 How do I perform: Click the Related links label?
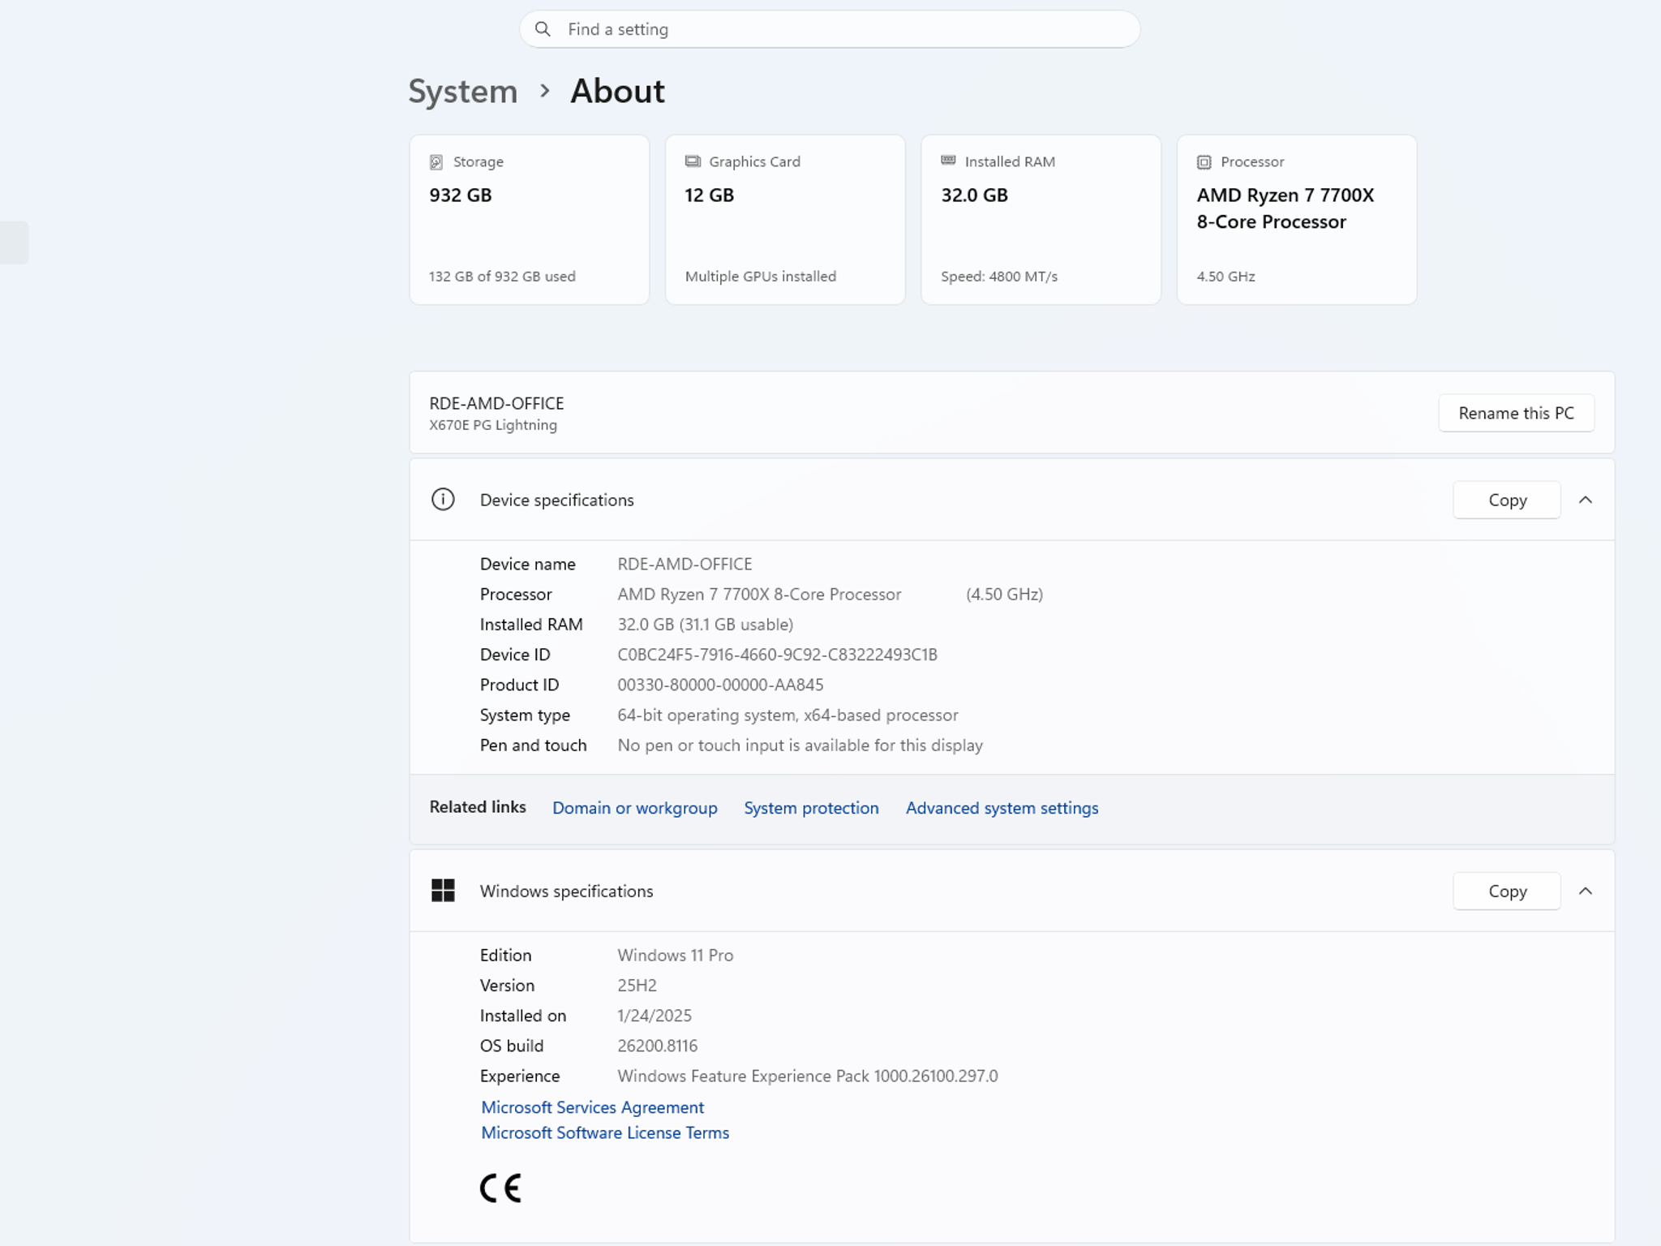(477, 806)
